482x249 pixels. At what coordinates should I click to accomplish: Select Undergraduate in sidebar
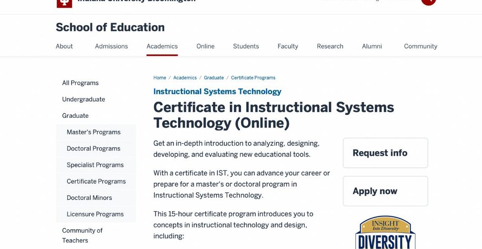click(x=83, y=100)
